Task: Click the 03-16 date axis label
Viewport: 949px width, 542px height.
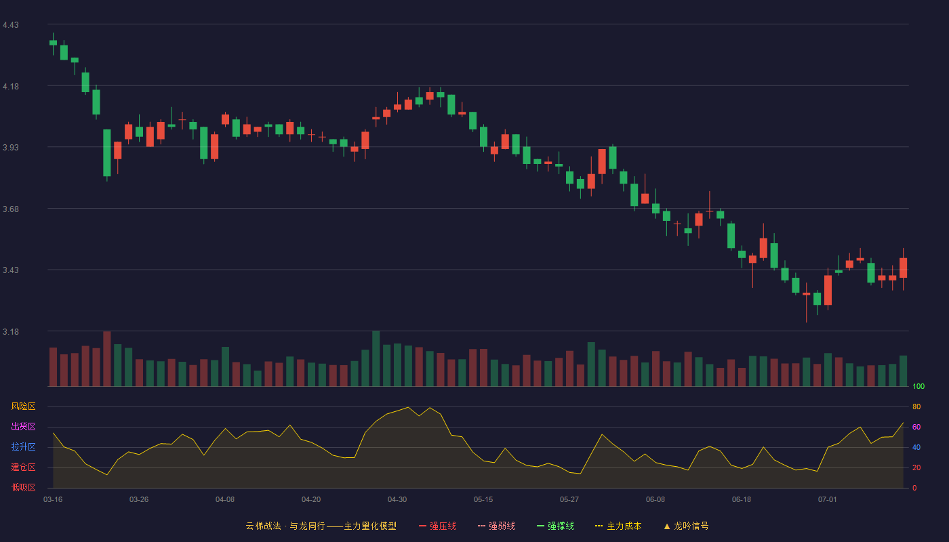Action: (x=53, y=499)
